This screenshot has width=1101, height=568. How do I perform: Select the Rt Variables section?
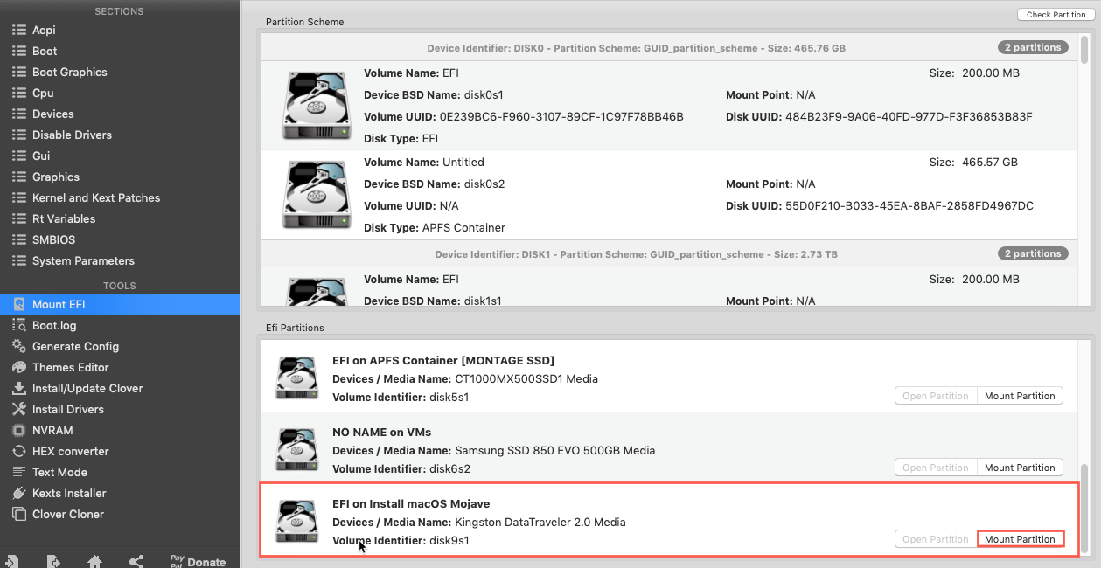click(x=120, y=218)
